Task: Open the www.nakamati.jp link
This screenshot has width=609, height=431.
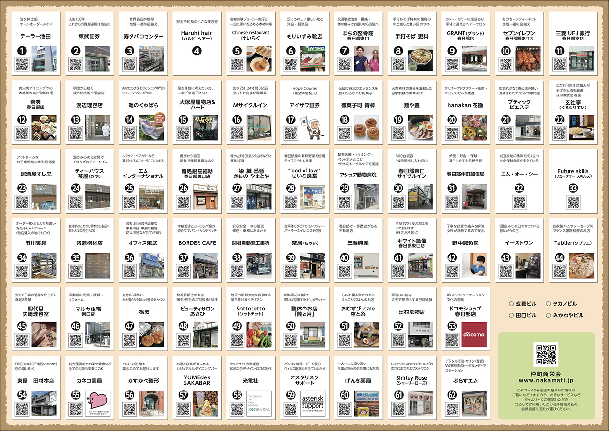Action: click(546, 381)
